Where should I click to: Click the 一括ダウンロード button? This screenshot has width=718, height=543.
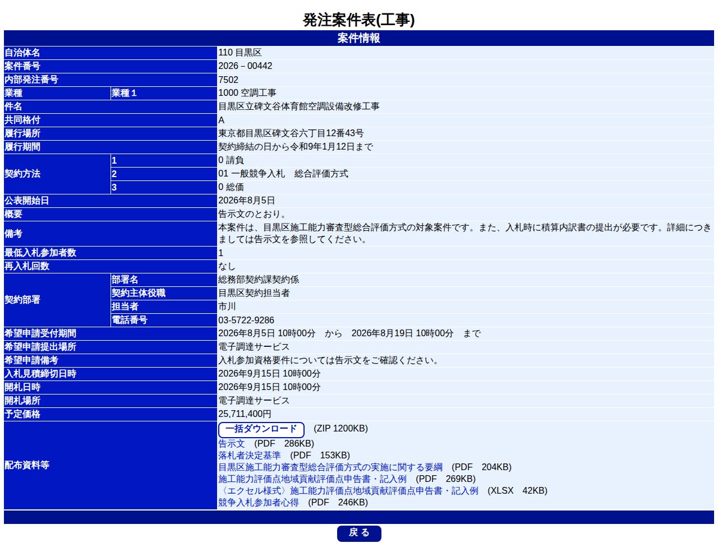tap(261, 430)
